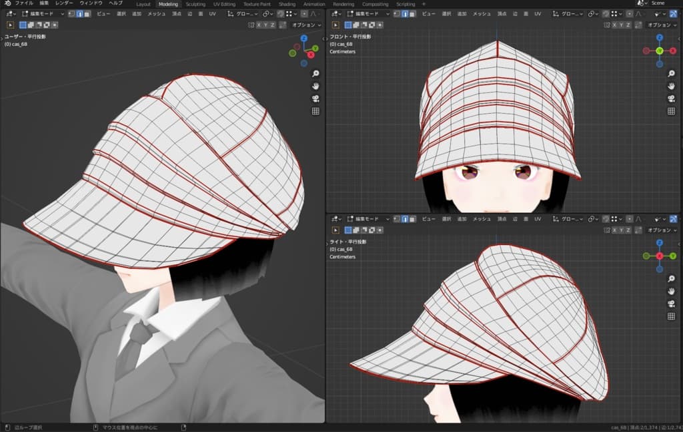
Task: Toggle Y mirror axis in the right side viewport
Action: [622, 230]
